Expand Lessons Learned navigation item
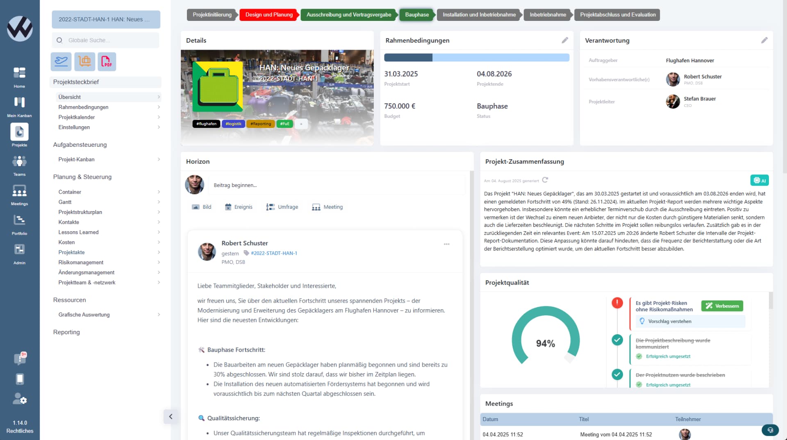Screen dimensions: 787x440 [x=109, y=232]
